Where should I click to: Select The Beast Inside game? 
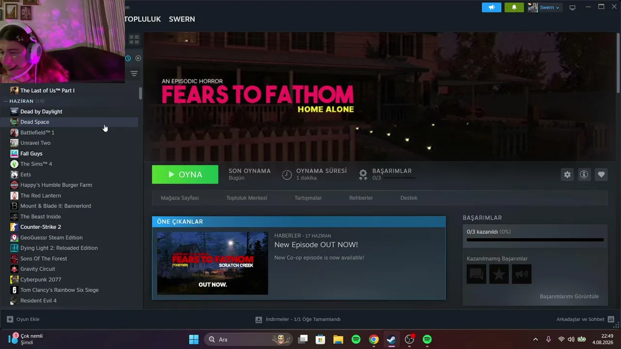pos(40,217)
